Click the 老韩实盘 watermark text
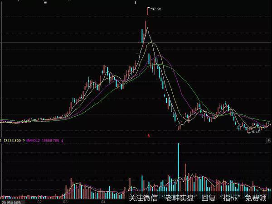The height and width of the screenshot is (204, 272). click(x=180, y=198)
